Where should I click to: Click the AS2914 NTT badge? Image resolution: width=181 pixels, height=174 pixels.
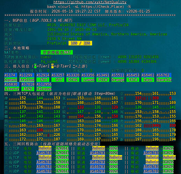pos(43,78)
